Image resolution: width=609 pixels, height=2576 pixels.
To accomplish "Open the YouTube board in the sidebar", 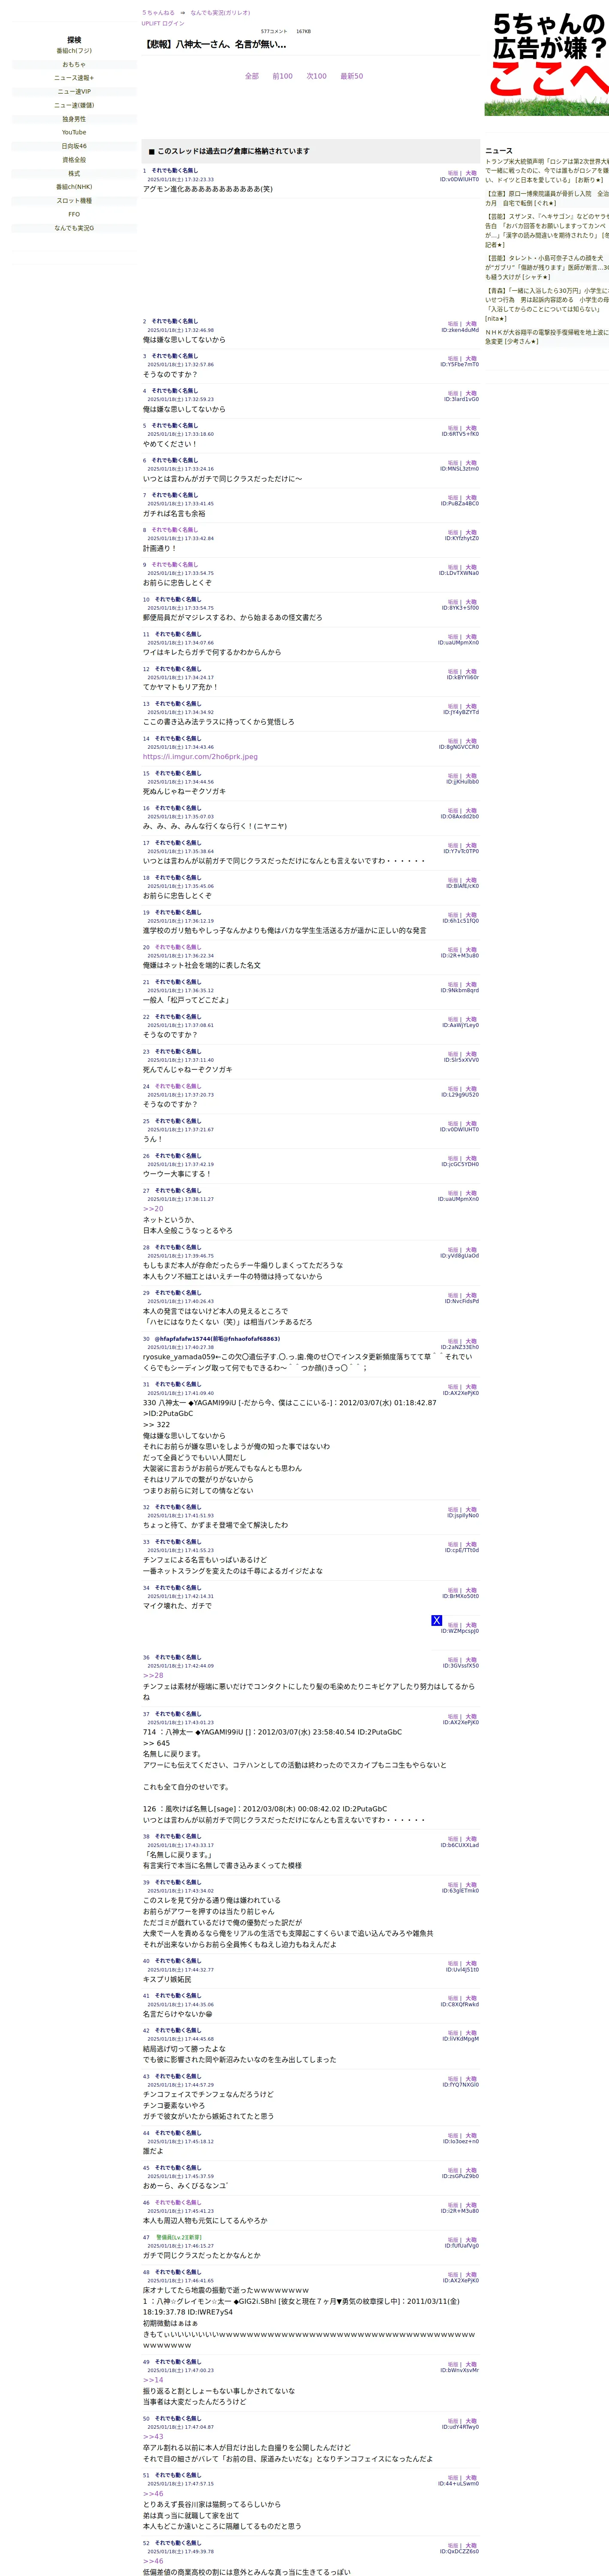I will [x=74, y=132].
